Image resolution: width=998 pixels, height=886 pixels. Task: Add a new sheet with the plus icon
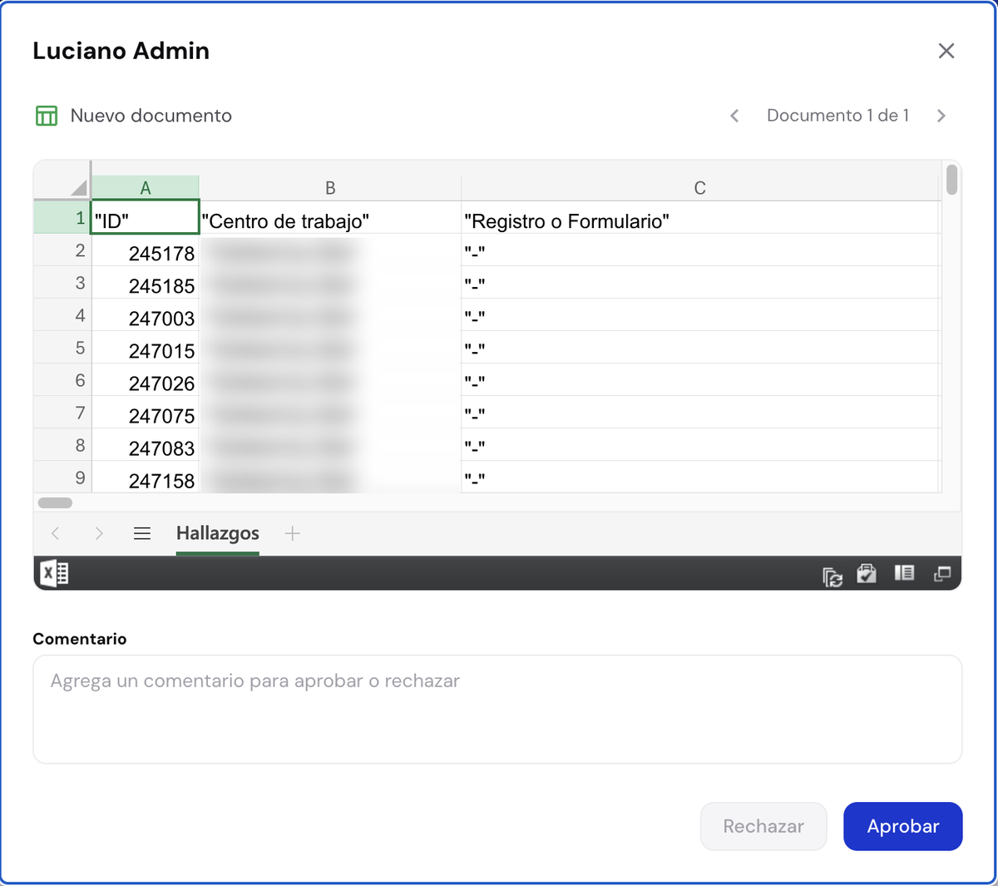coord(292,533)
